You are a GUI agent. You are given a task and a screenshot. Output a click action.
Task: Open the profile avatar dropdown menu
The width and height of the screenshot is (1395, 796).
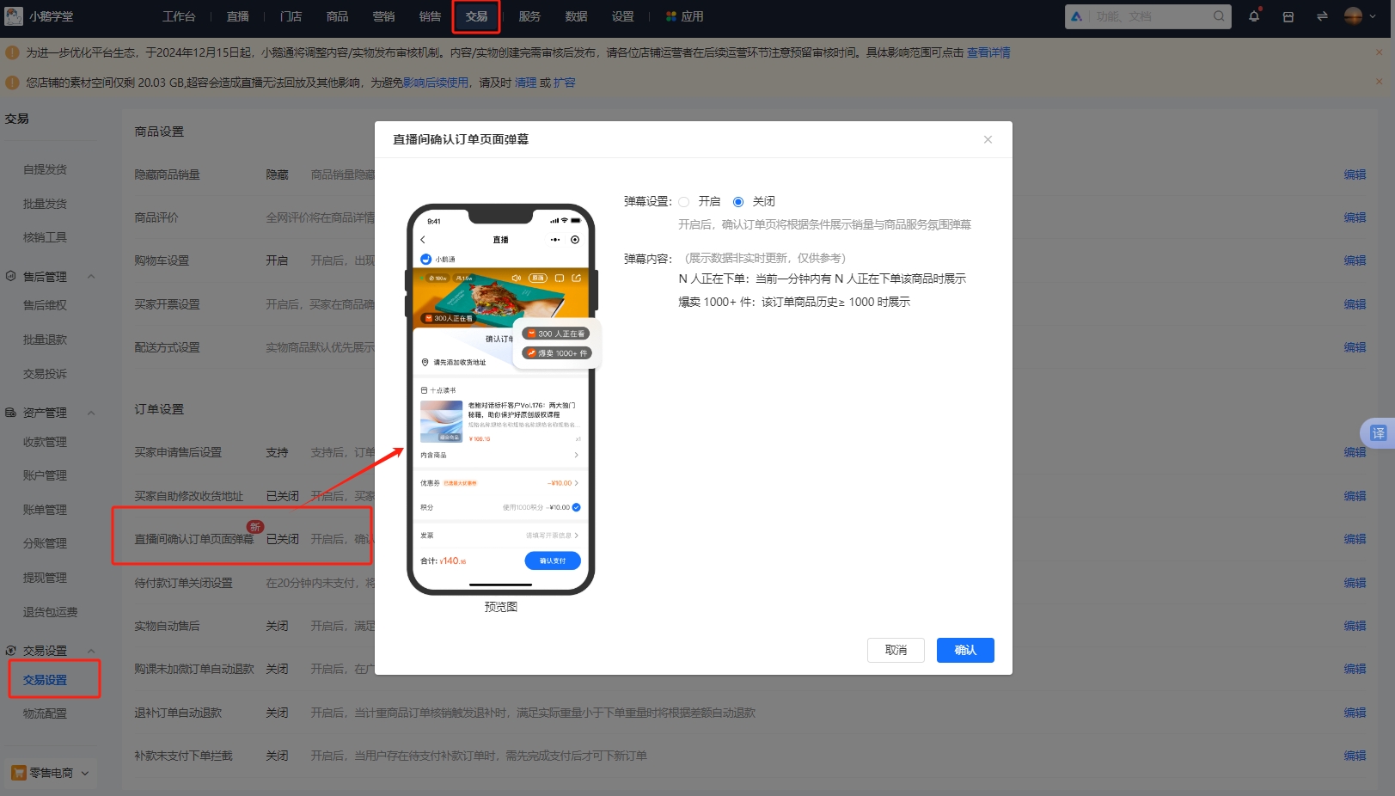1368,15
